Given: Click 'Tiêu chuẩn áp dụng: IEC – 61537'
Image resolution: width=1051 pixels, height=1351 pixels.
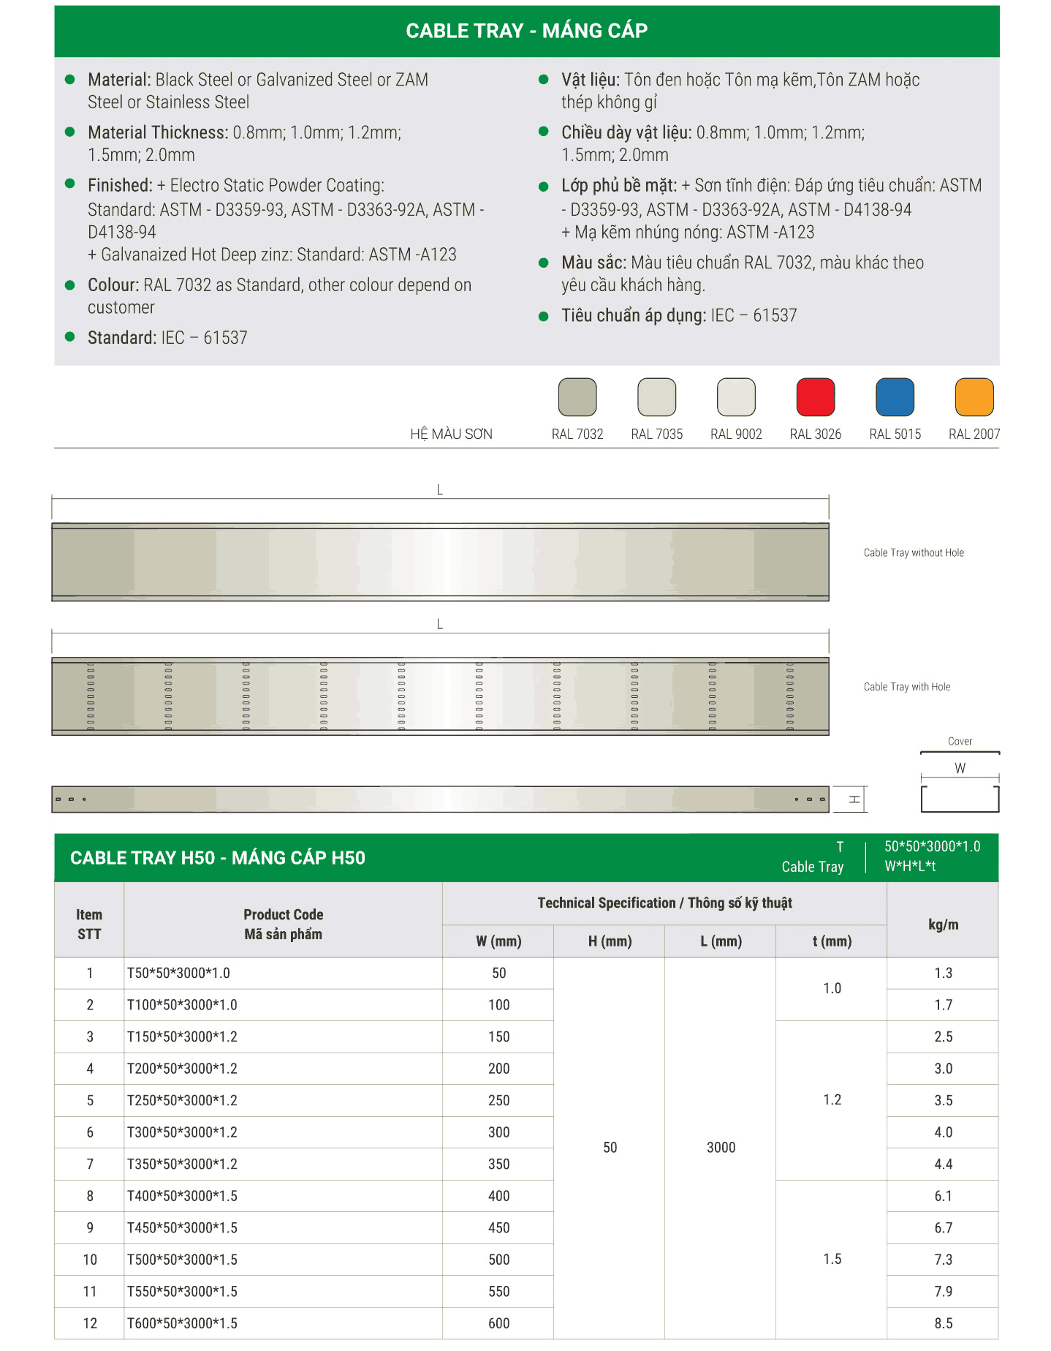Looking at the screenshot, I should (679, 315).
